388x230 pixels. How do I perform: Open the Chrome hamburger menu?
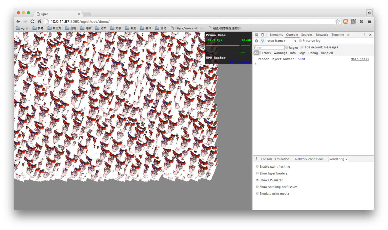[370, 21]
